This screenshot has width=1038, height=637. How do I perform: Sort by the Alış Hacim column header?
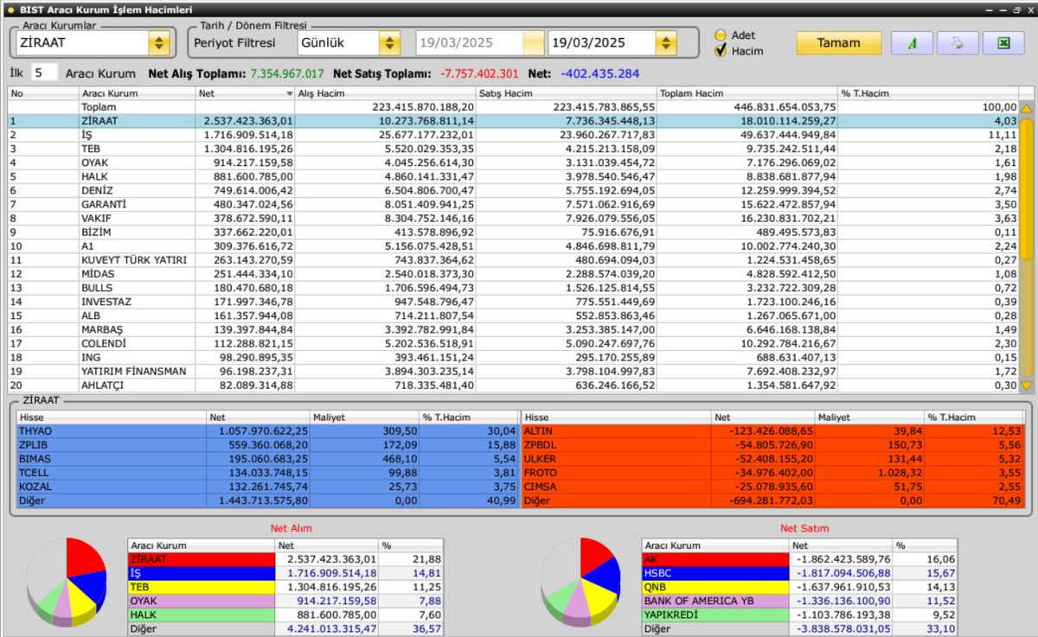[384, 92]
